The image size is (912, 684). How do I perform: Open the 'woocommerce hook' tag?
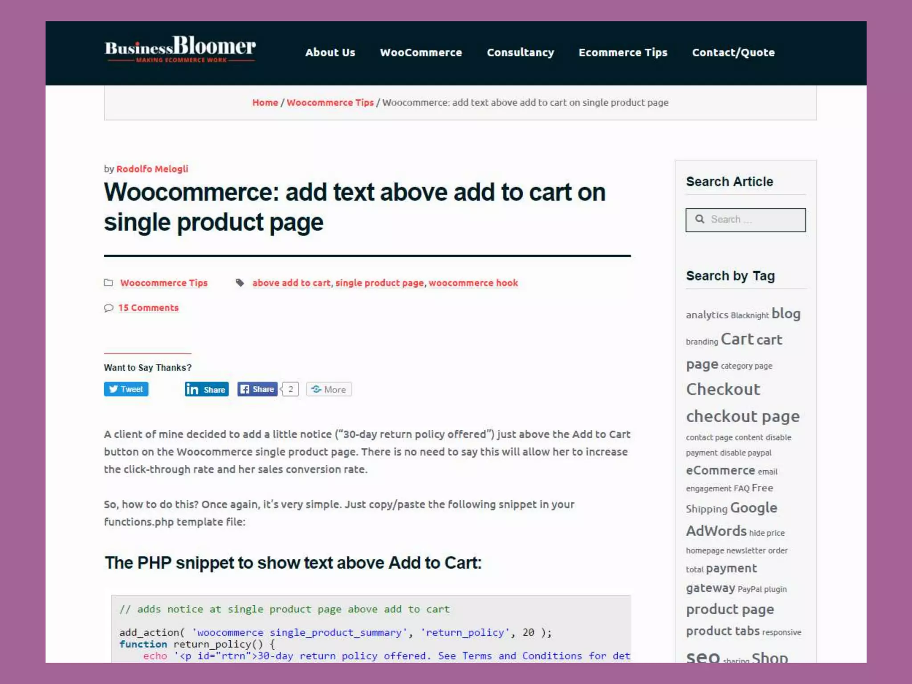tap(473, 283)
